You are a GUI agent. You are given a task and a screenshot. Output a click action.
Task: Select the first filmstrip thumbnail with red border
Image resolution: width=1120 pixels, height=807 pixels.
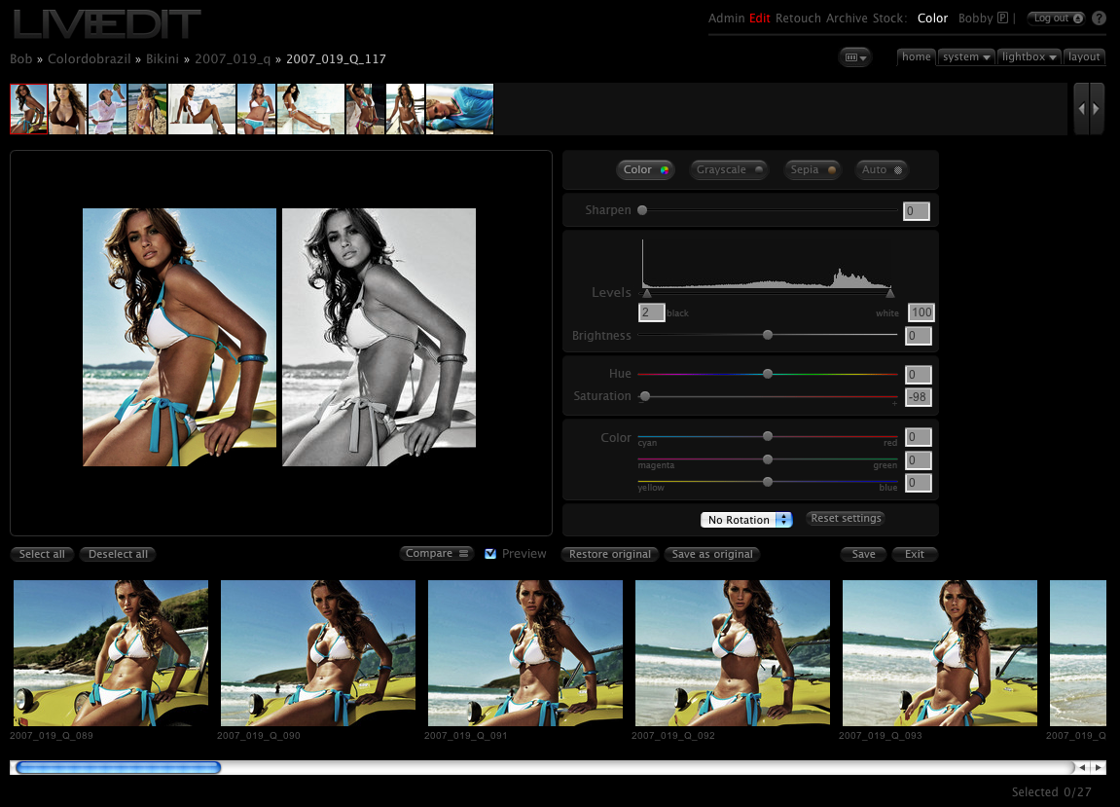(28, 109)
